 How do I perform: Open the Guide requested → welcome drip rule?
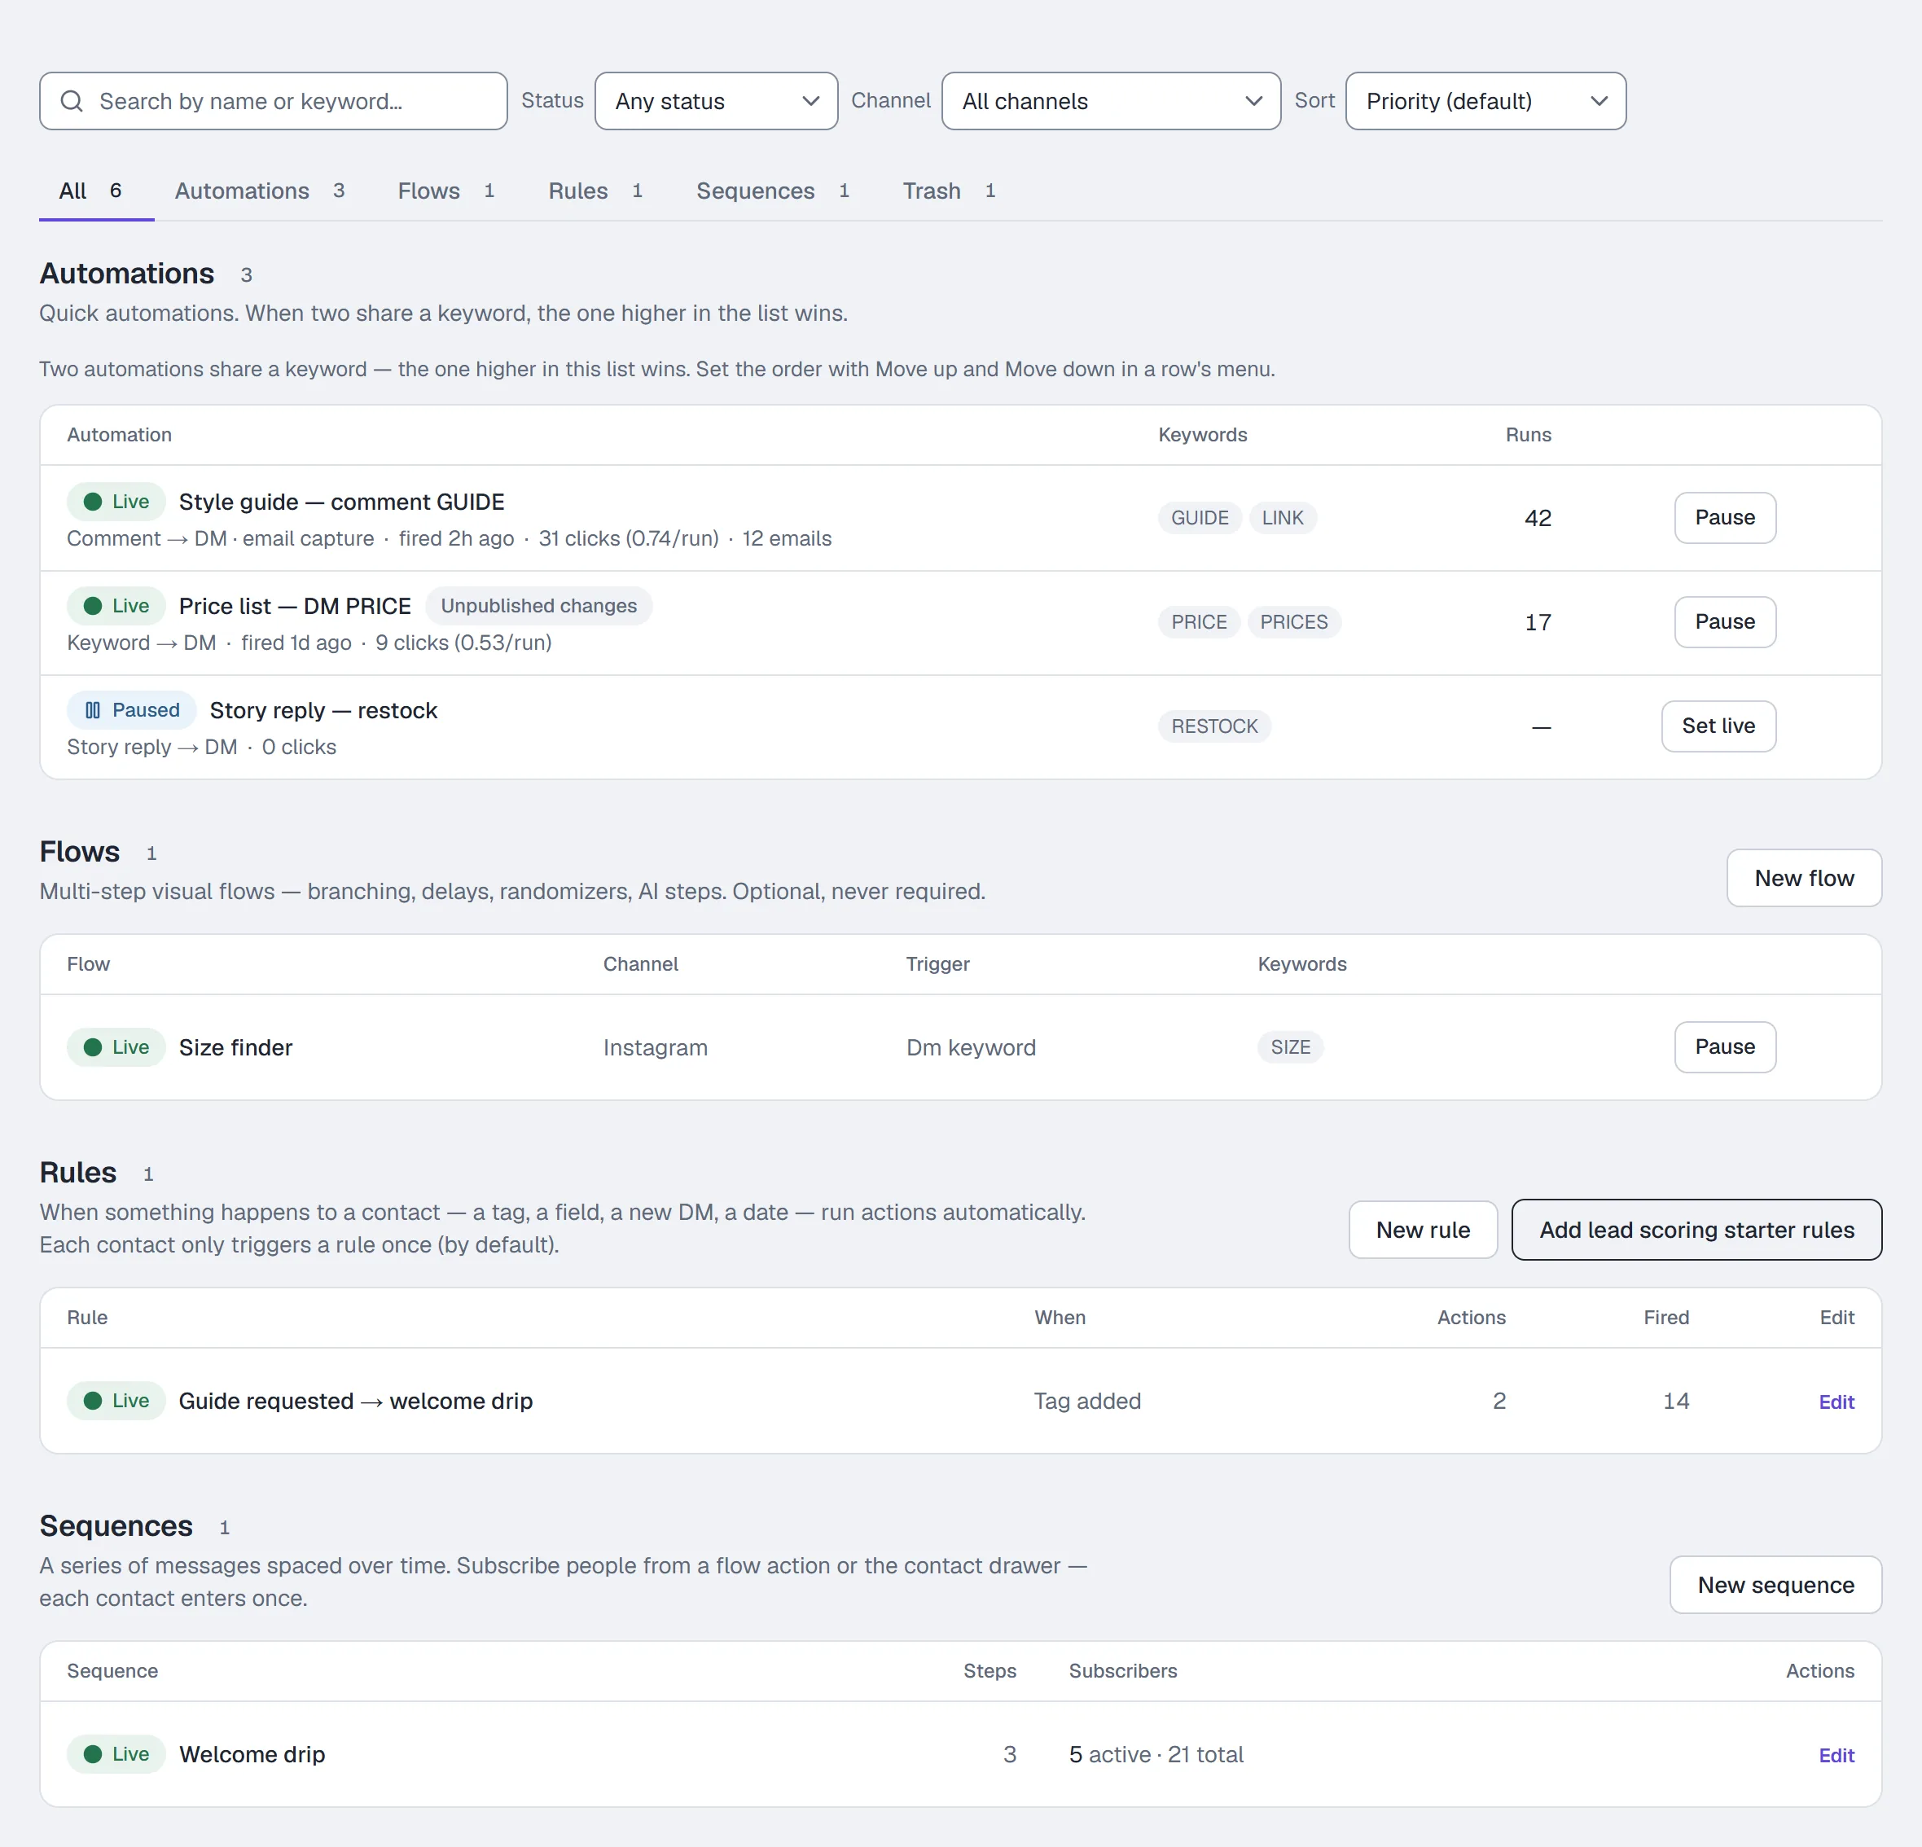(356, 1401)
